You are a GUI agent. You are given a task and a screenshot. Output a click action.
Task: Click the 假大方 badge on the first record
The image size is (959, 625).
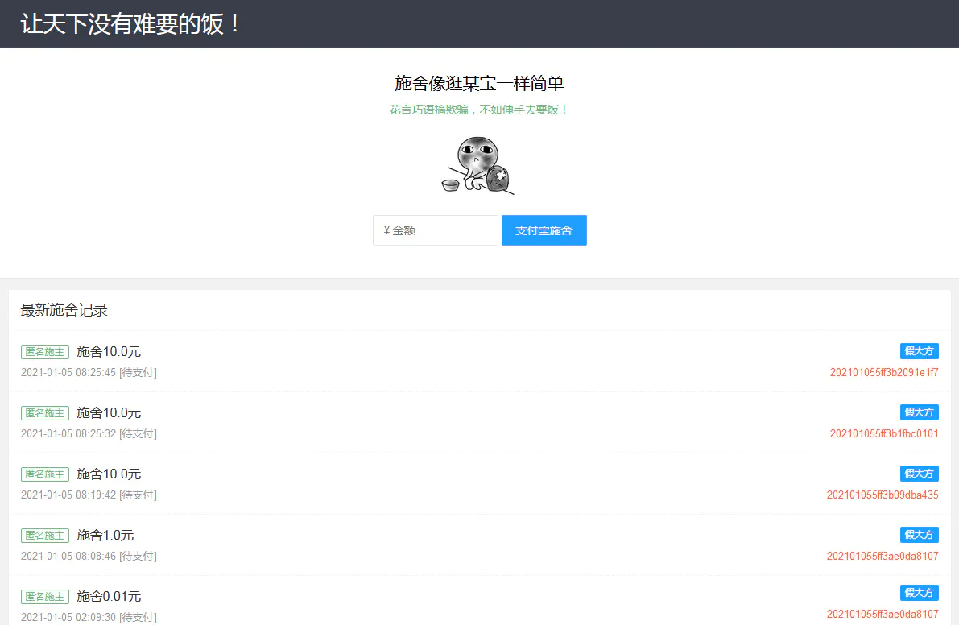[919, 350]
